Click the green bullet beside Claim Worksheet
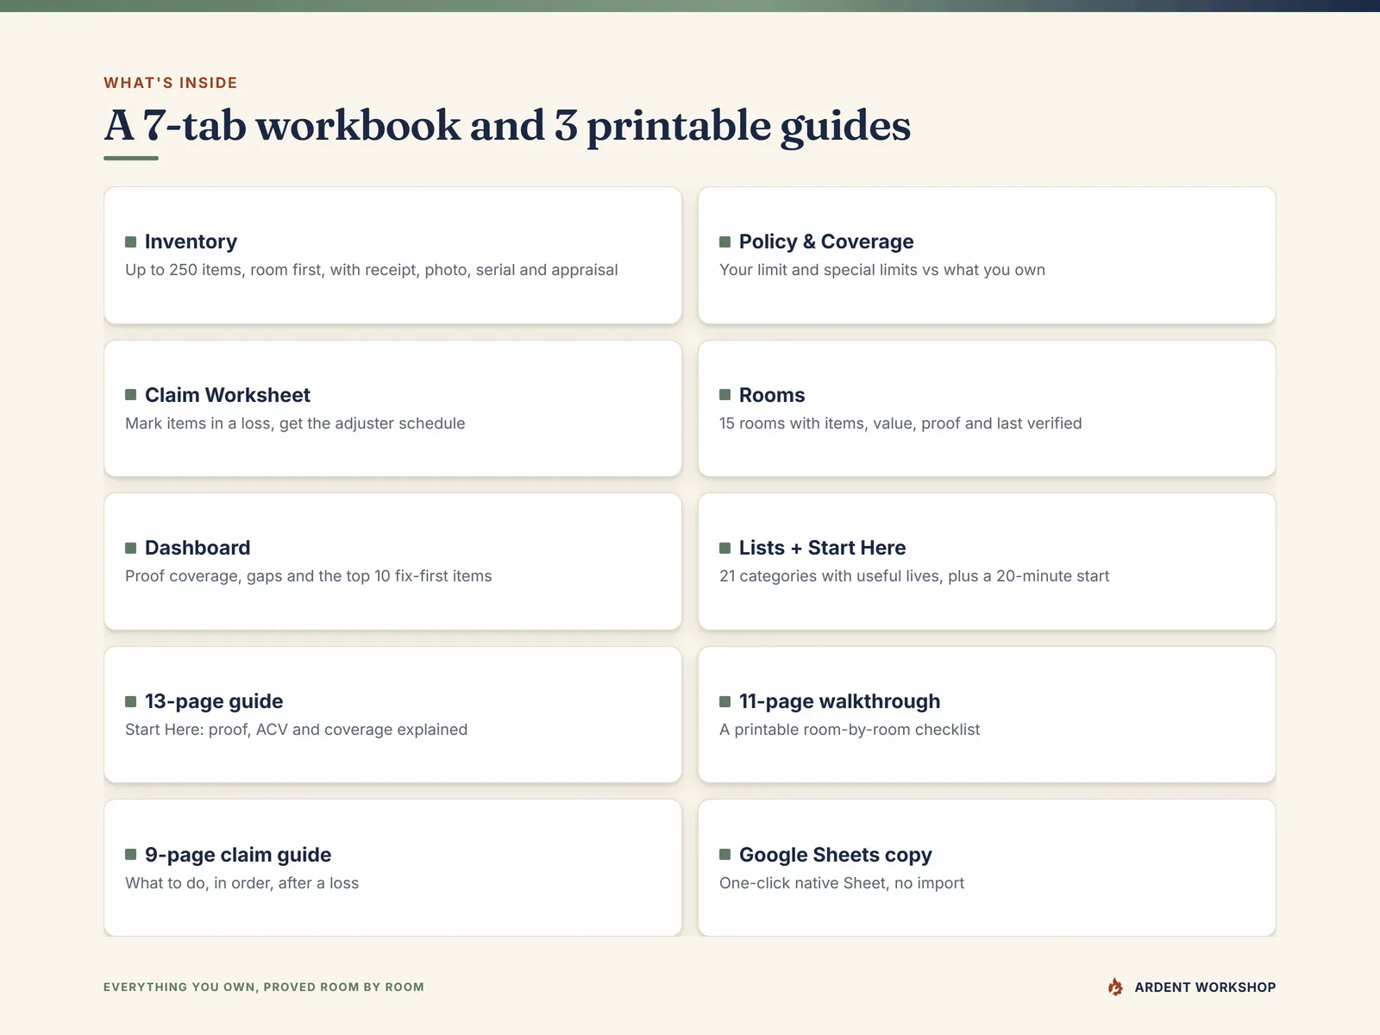The width and height of the screenshot is (1380, 1035). (131, 394)
